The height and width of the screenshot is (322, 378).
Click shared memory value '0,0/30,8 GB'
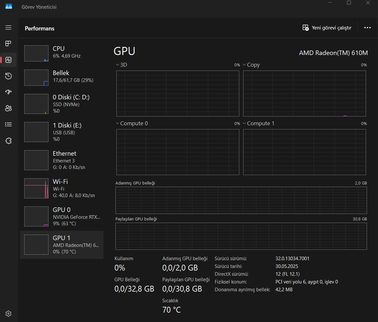pyautogui.click(x=182, y=289)
